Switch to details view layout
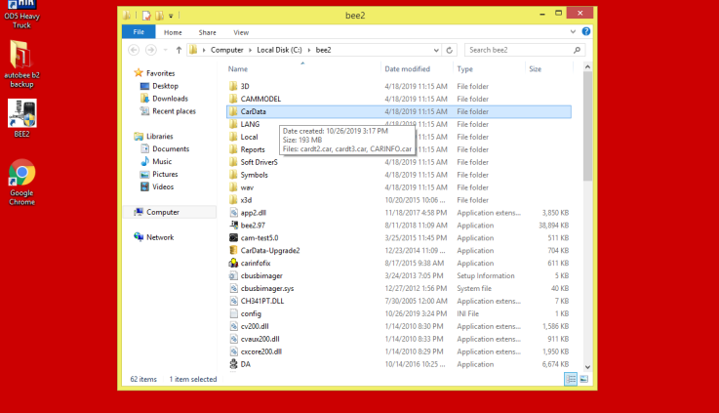This screenshot has width=719, height=413. click(x=570, y=379)
